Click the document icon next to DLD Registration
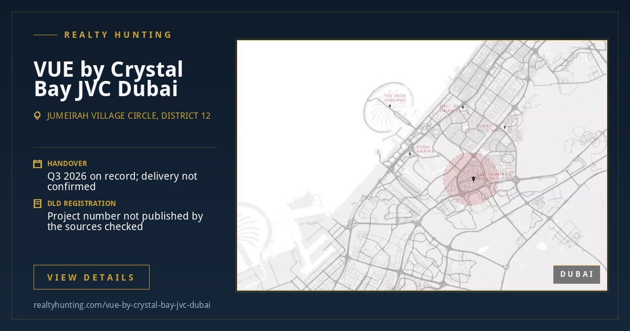The width and height of the screenshot is (630, 331). click(x=37, y=203)
